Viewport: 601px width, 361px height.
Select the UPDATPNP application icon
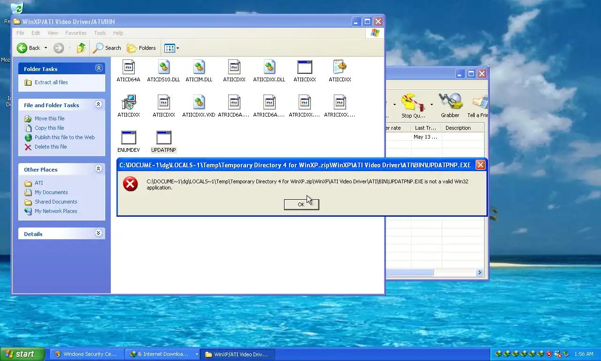coord(163,138)
